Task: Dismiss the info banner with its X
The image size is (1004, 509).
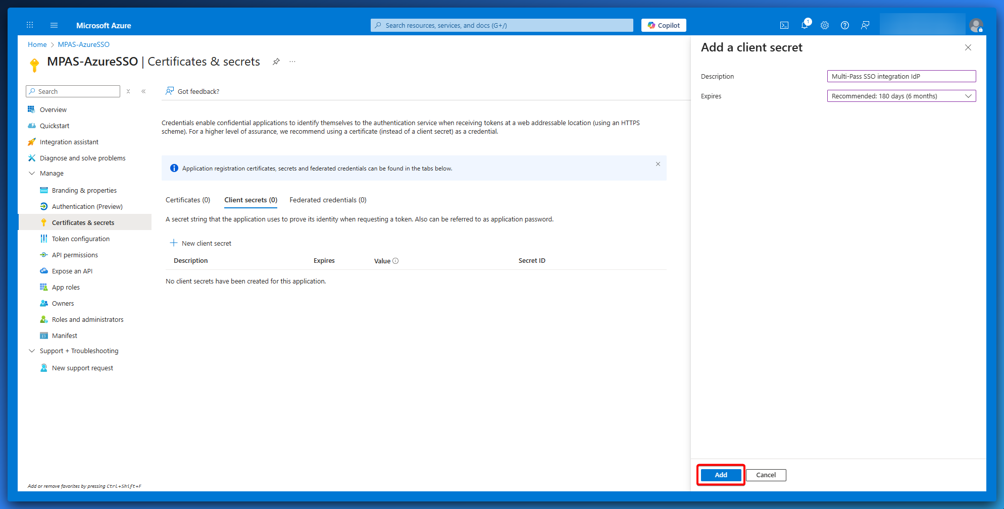Action: pyautogui.click(x=658, y=164)
